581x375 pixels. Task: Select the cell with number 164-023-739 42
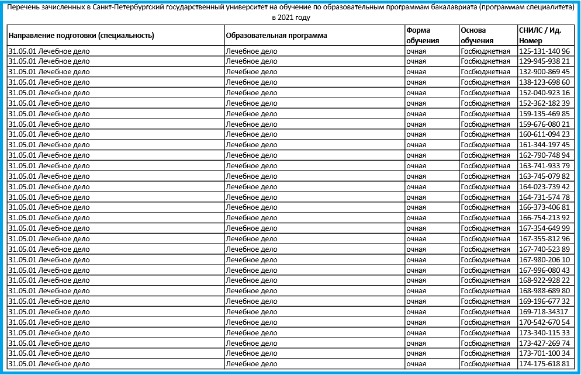click(546, 186)
